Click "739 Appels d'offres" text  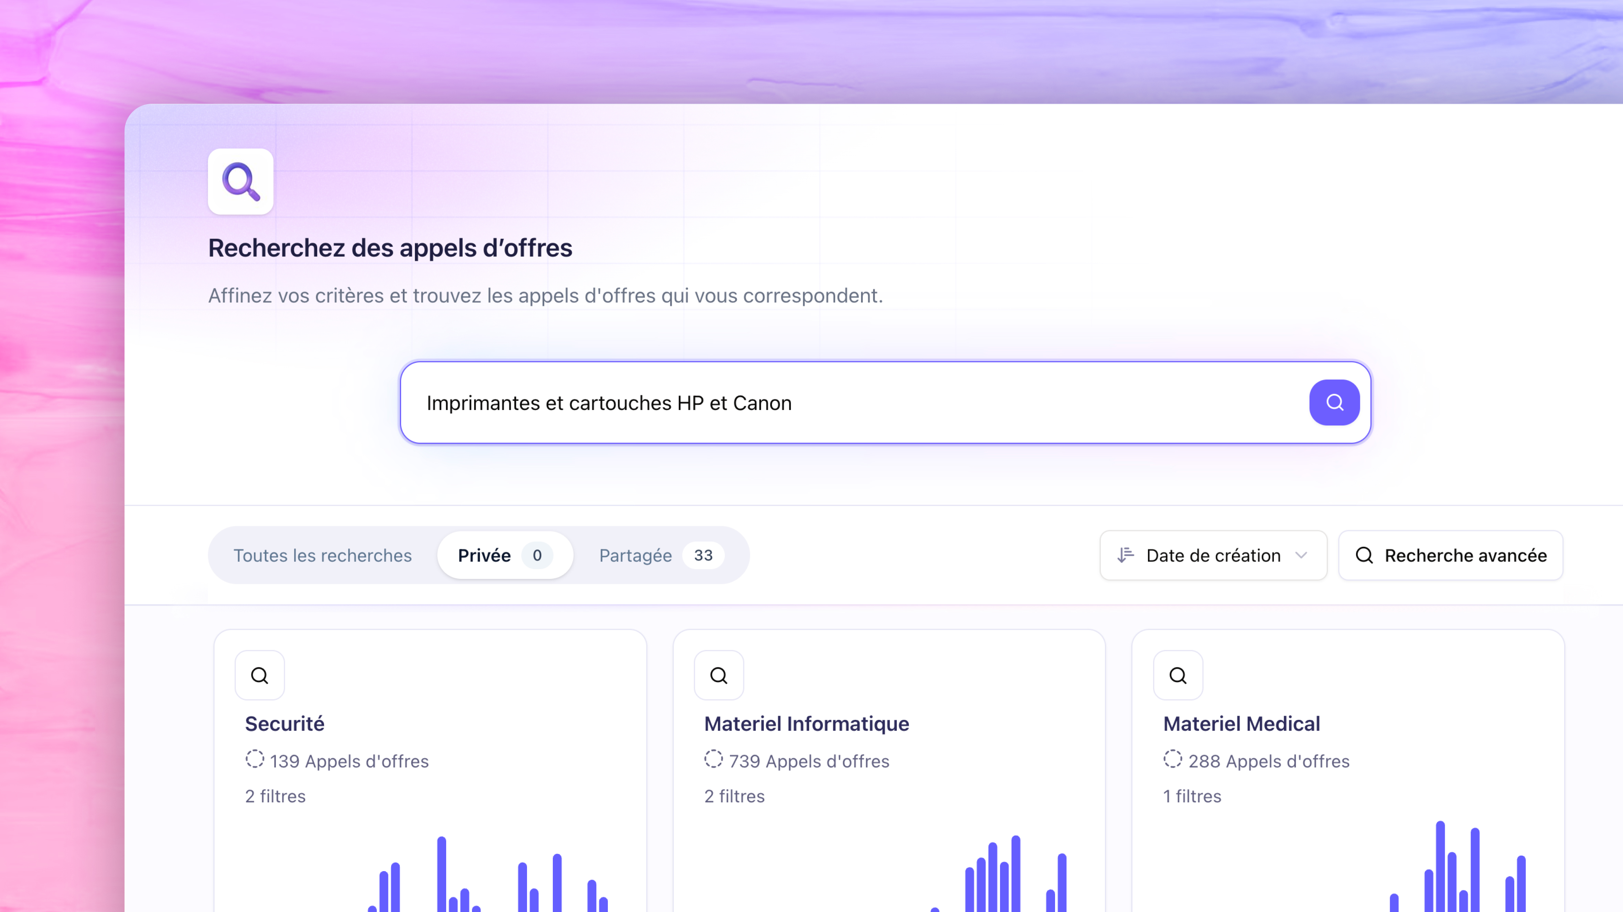pos(809,761)
